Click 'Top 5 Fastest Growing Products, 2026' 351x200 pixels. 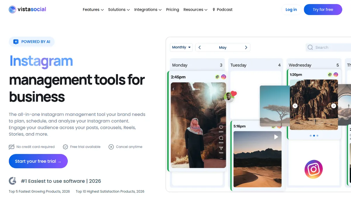tap(39, 192)
